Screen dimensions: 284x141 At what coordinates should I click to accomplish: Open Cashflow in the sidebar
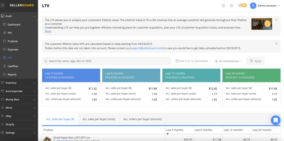(13, 66)
